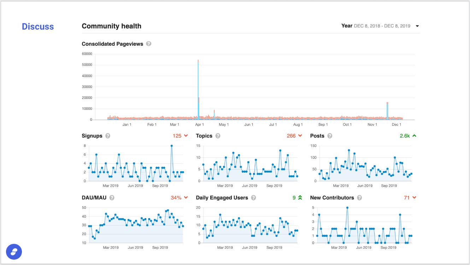Click the DAU/MAU report heading
The width and height of the screenshot is (470, 265).
point(94,198)
